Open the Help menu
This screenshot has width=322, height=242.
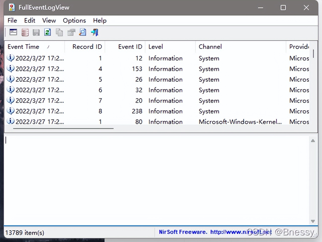(x=100, y=20)
